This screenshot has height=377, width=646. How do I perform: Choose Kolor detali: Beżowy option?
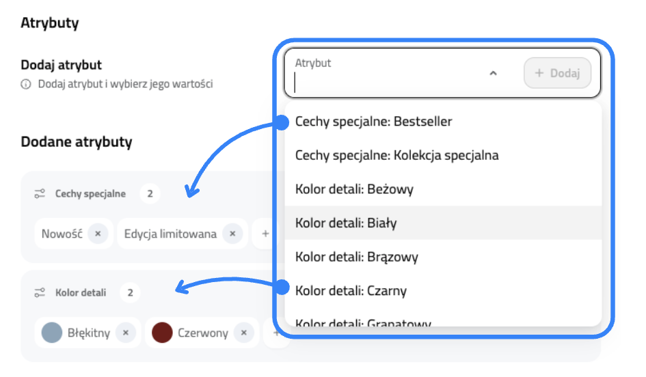coord(354,189)
